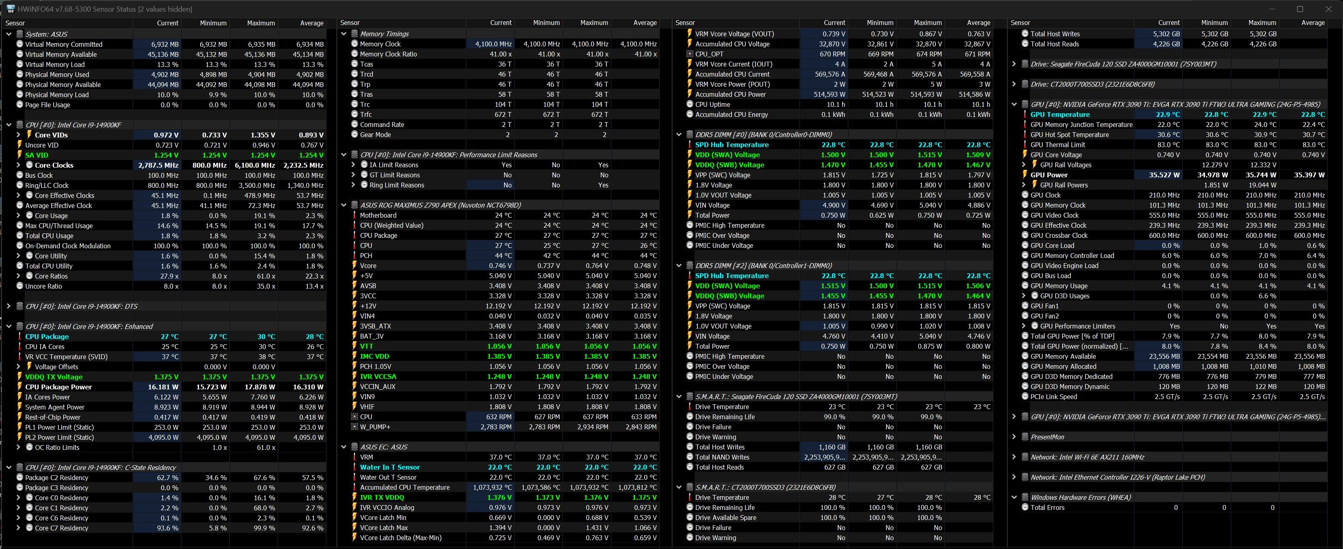Click the thermometer icon next to CPU IA Cores

point(20,347)
